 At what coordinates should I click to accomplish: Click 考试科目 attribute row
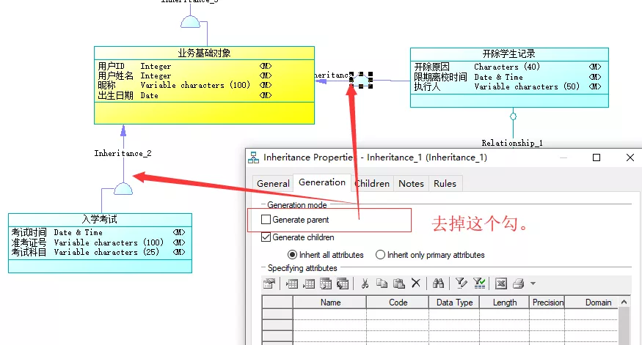pyautogui.click(x=98, y=252)
